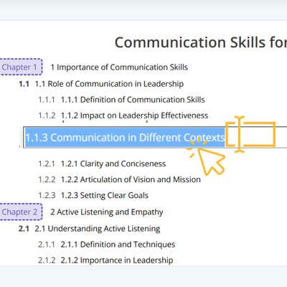Open 2 Active Listening and Empathy heading
The height and width of the screenshot is (287, 287).
(x=107, y=212)
